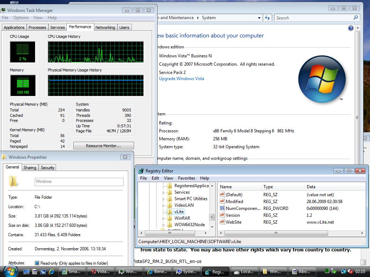Open the Applications tab in Task Manager
The width and height of the screenshot is (370, 277).
pyautogui.click(x=14, y=27)
